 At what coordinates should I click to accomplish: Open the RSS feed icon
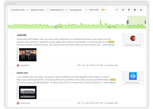coord(135,10)
